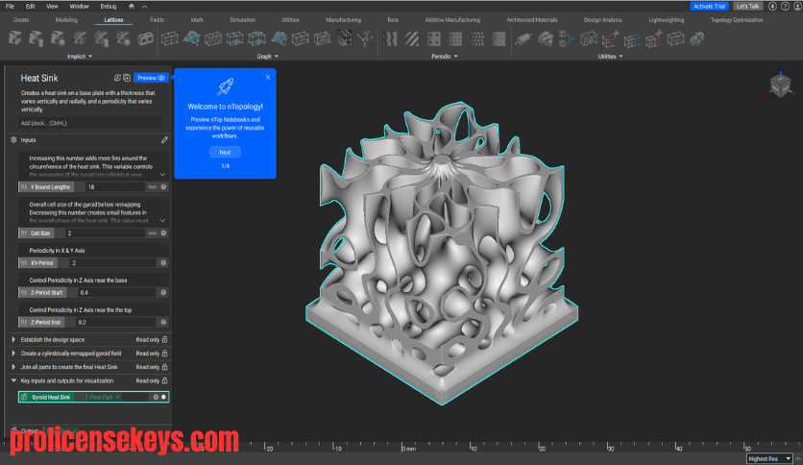Select the walled TPMS icon with cylinder in Implicit group
Image resolution: width=803 pixels, height=465 pixels.
click(x=36, y=38)
